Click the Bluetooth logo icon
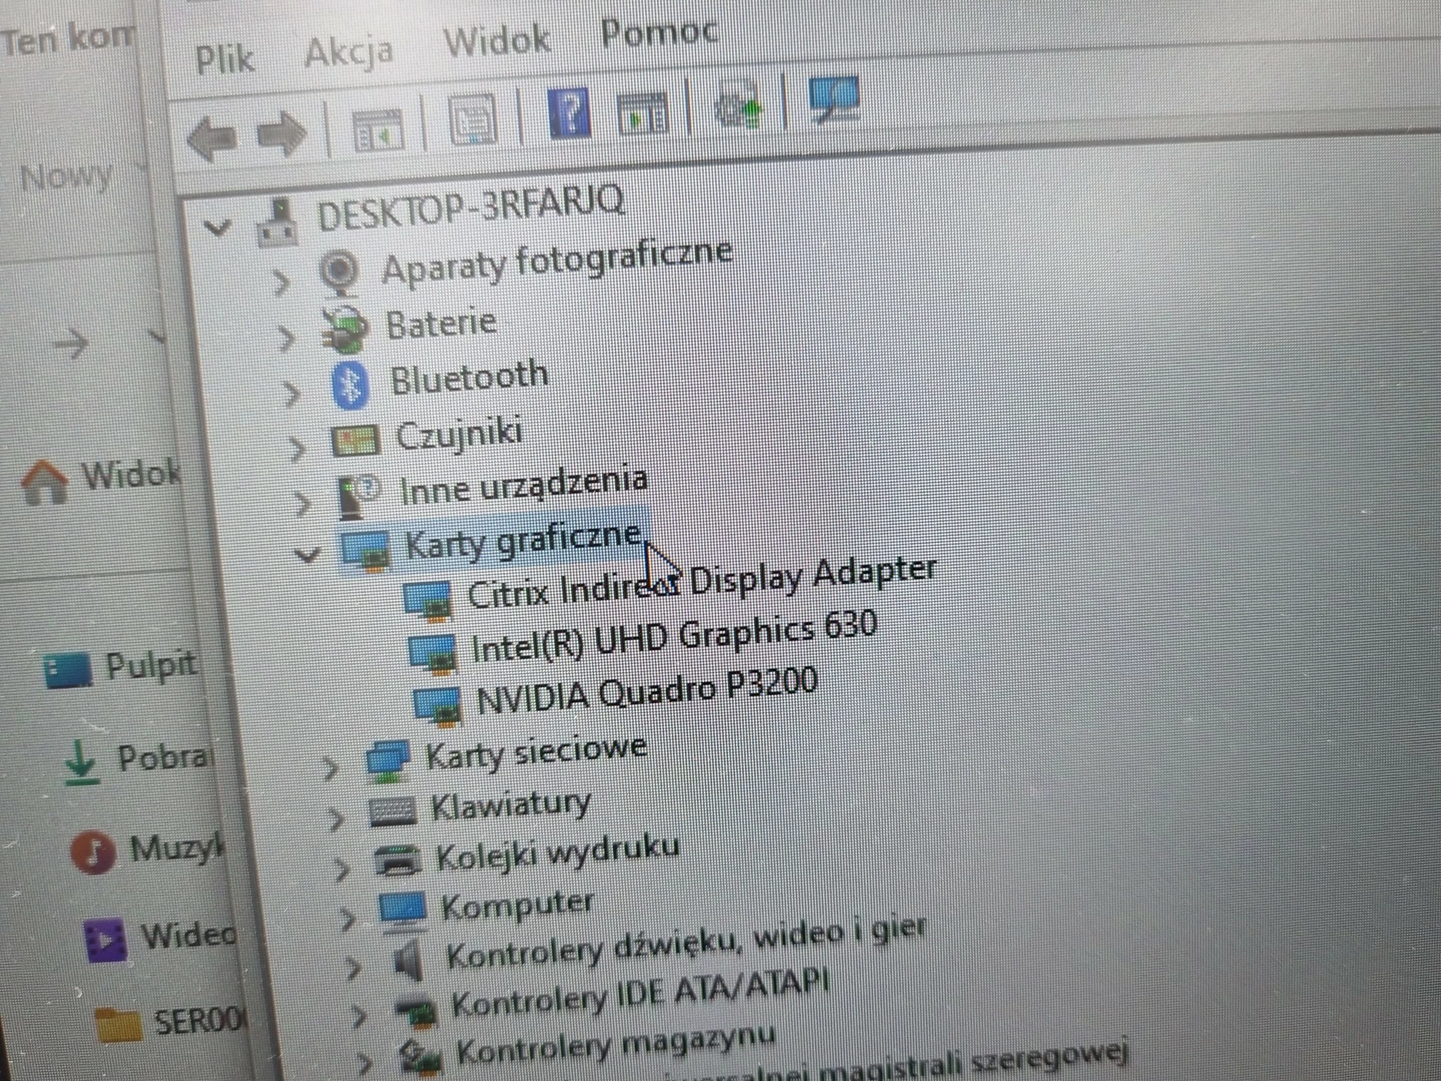This screenshot has height=1081, width=1441. 350,386
